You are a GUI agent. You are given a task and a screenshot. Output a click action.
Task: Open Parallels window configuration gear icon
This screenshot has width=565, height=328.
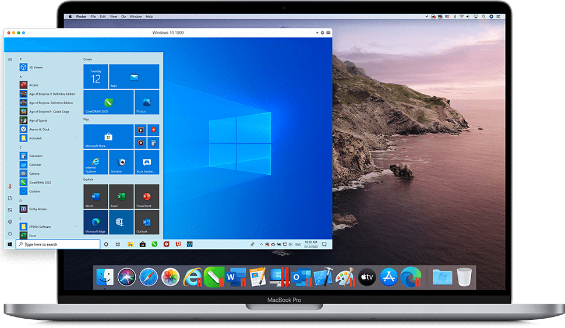(323, 33)
